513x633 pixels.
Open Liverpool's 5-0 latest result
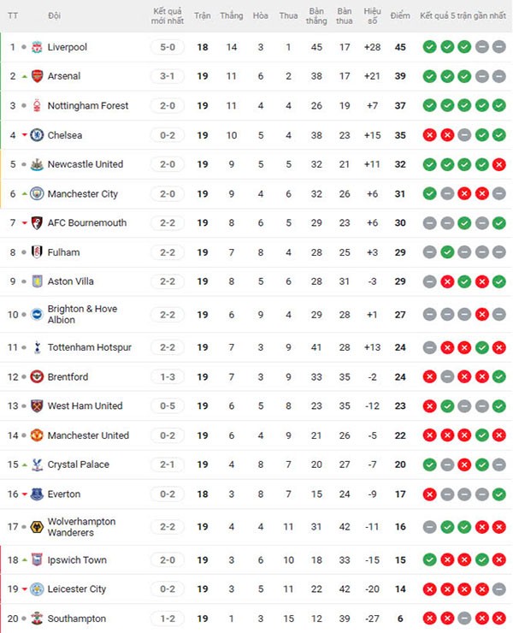[x=168, y=47]
